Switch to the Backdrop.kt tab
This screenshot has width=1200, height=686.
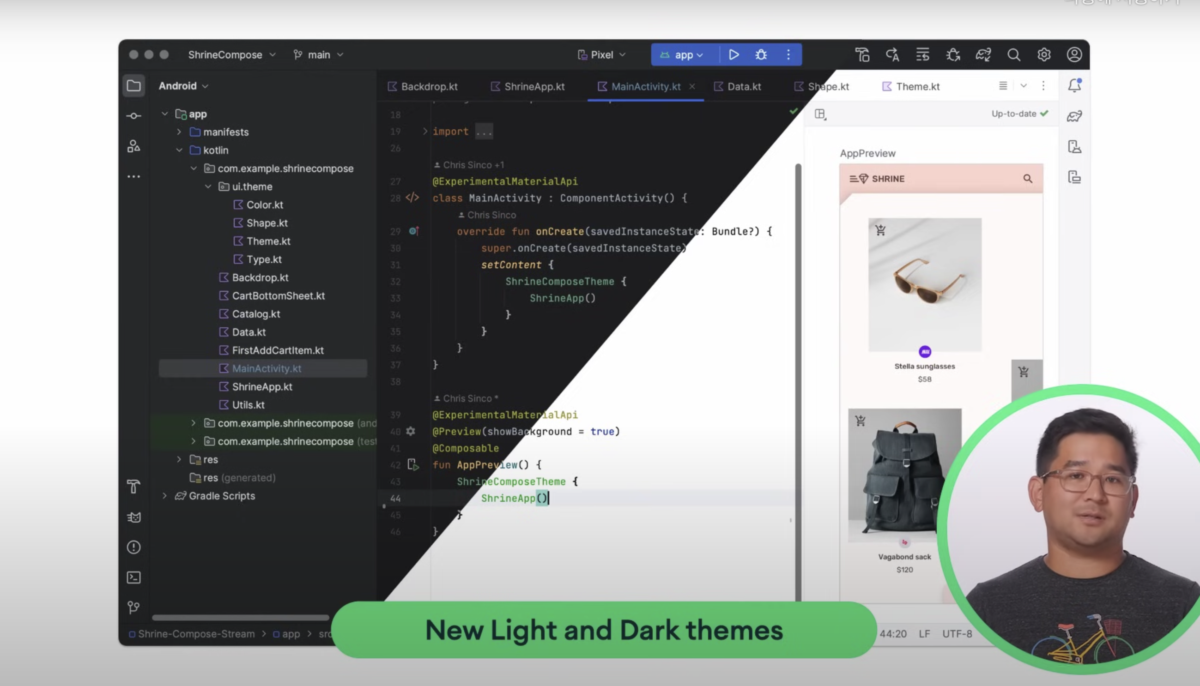click(x=423, y=87)
